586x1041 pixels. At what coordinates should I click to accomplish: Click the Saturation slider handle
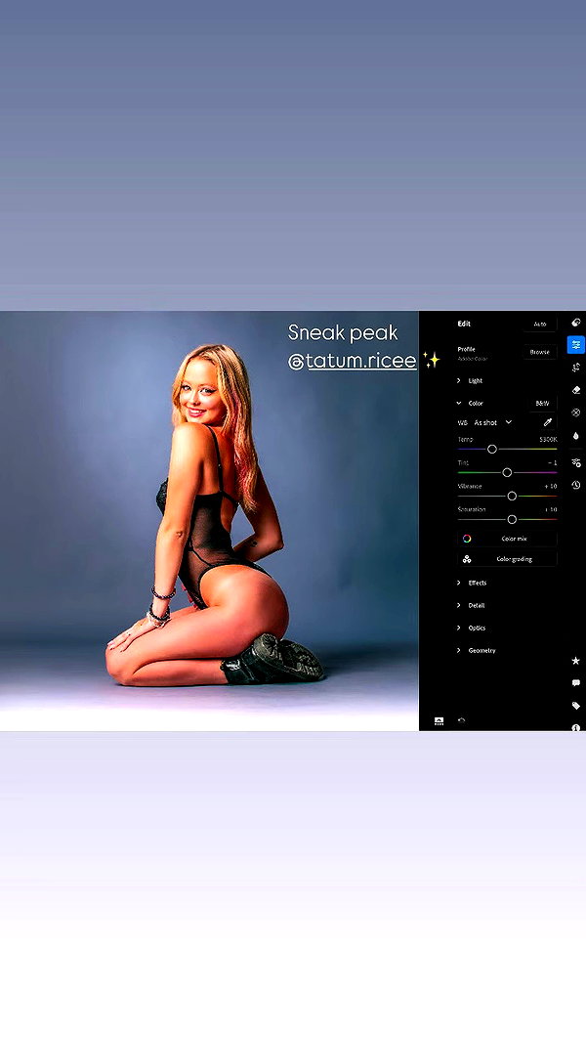coord(512,519)
